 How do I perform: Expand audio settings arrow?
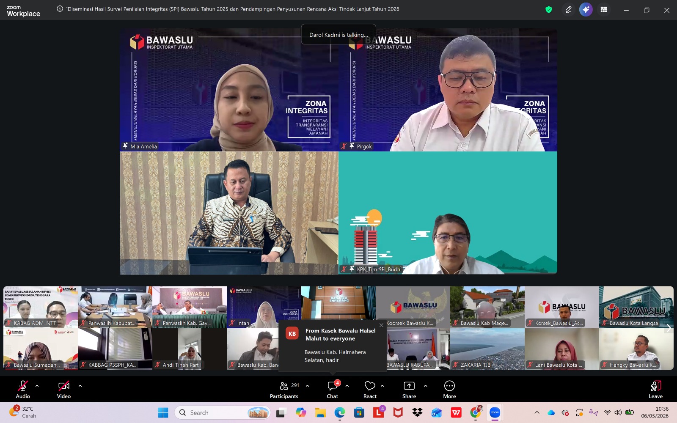[x=37, y=386]
